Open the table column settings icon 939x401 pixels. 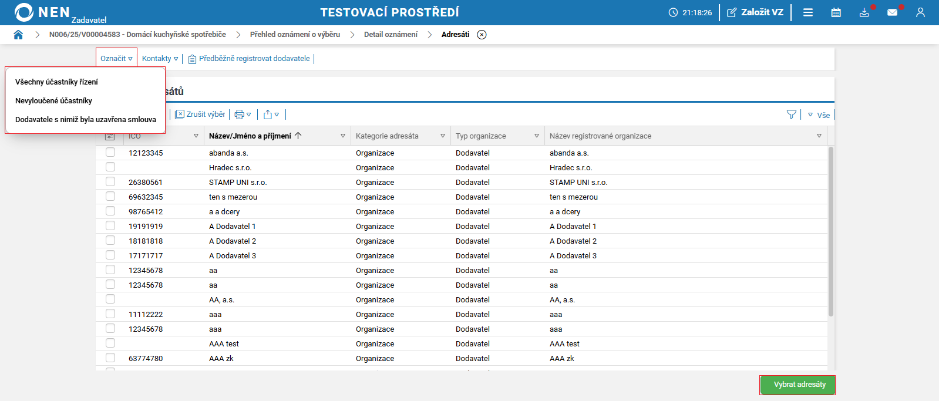click(x=110, y=136)
